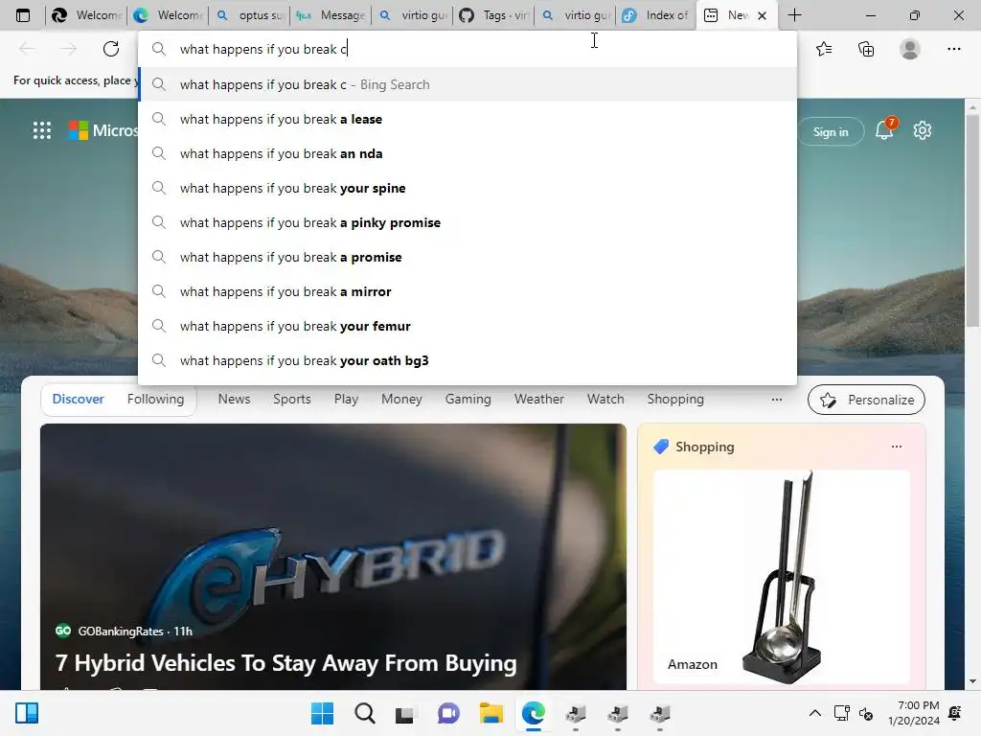Open Task View on taskbar
Screen dimensions: 981x736
coord(405,713)
